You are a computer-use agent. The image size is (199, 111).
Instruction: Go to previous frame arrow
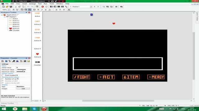95,7
